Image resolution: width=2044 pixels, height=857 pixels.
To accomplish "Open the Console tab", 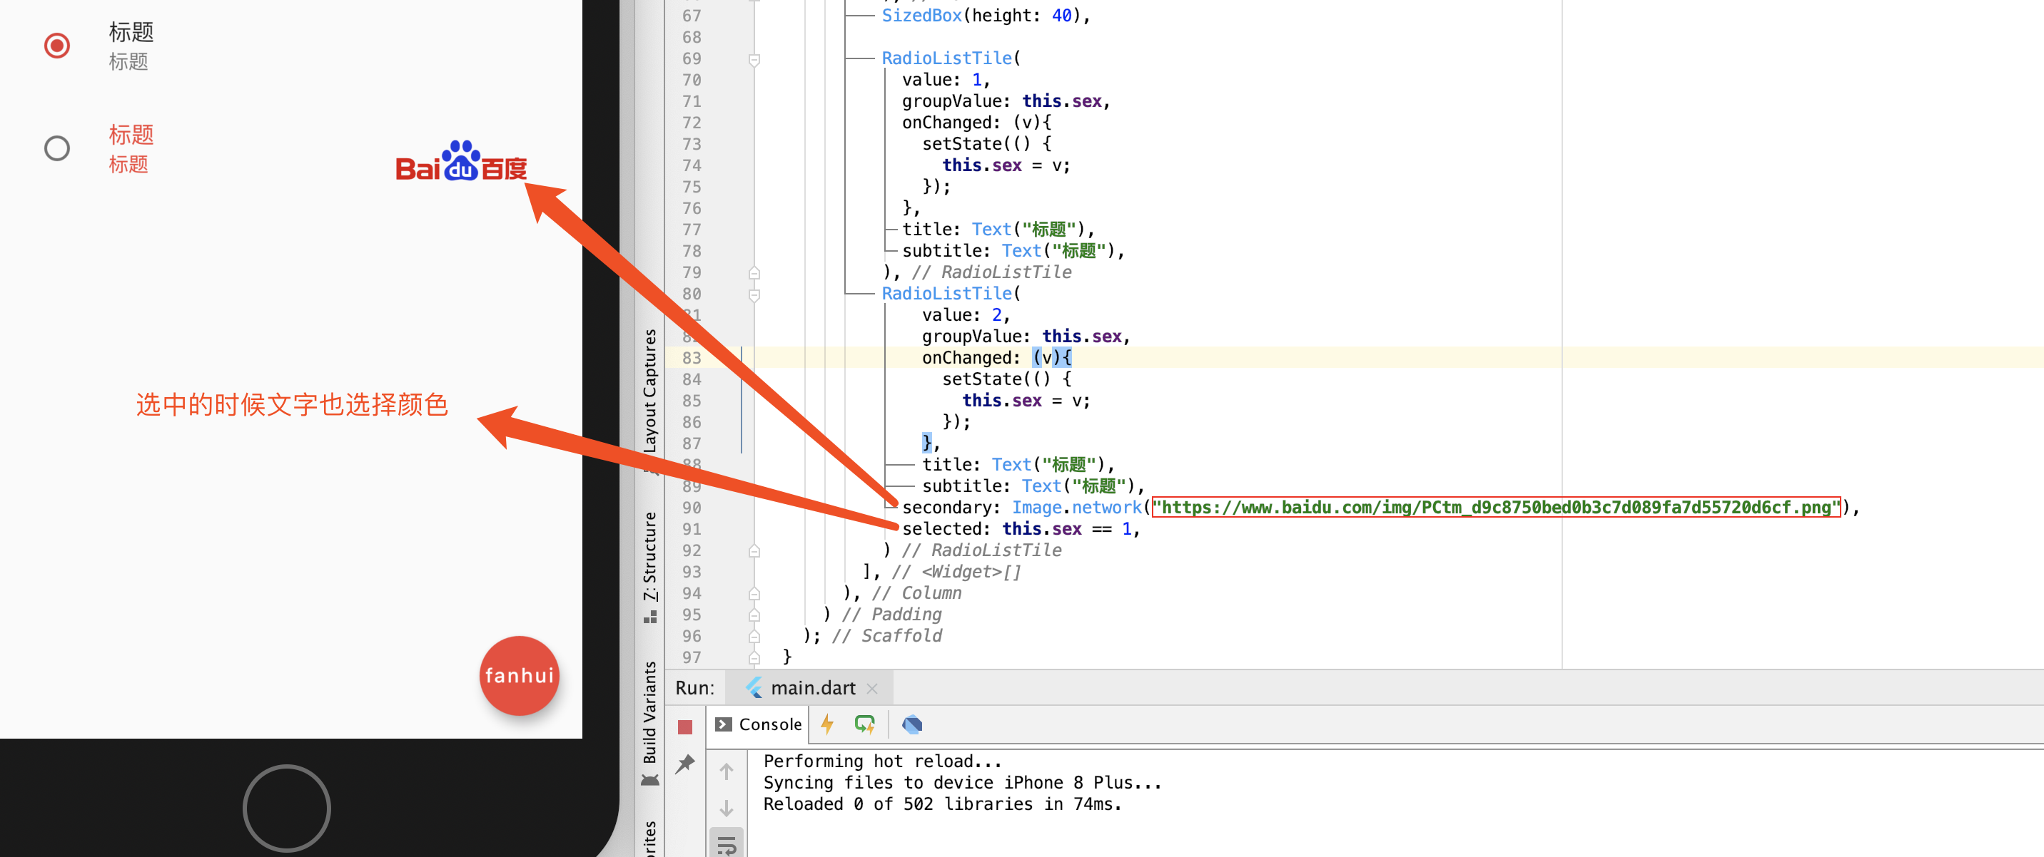I will pos(759,724).
